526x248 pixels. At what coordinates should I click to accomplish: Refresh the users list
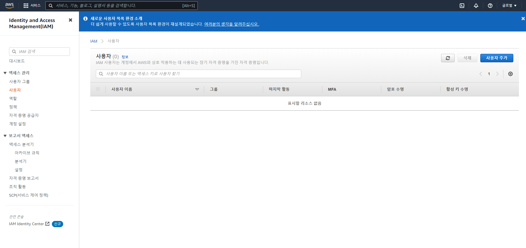pyautogui.click(x=448, y=58)
